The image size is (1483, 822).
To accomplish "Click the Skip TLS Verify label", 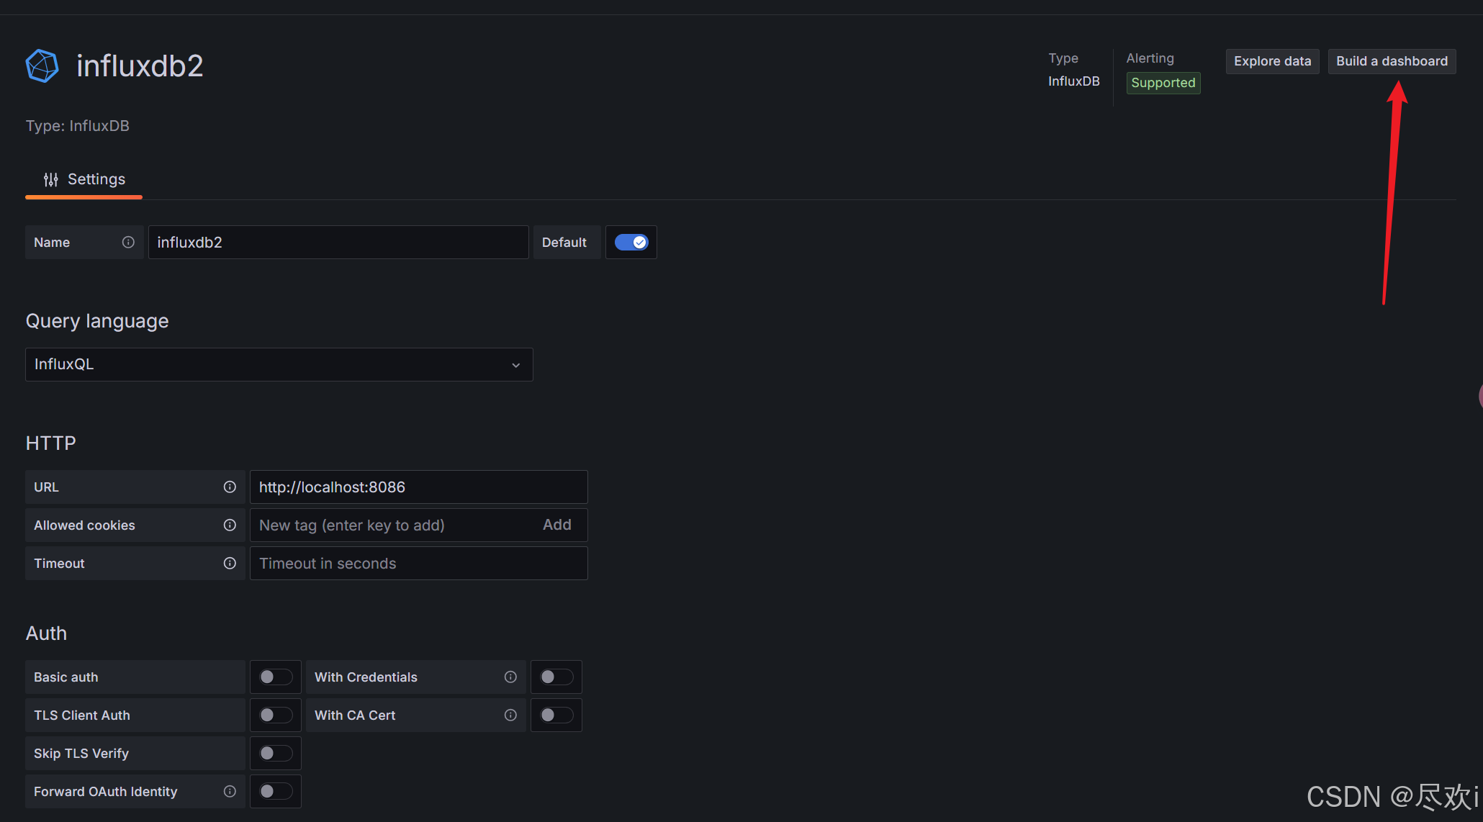I will [81, 754].
